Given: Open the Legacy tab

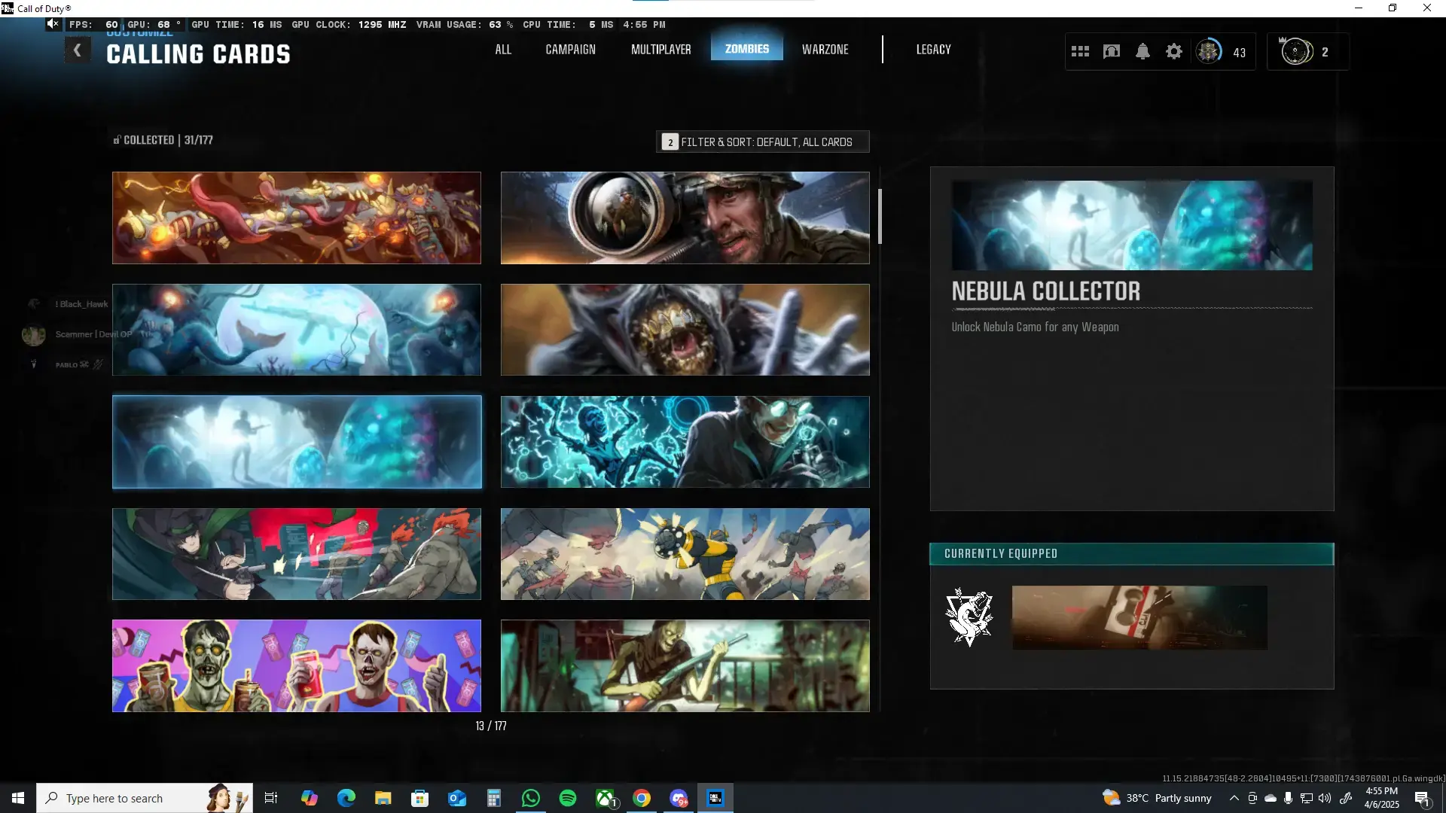Looking at the screenshot, I should click(933, 50).
